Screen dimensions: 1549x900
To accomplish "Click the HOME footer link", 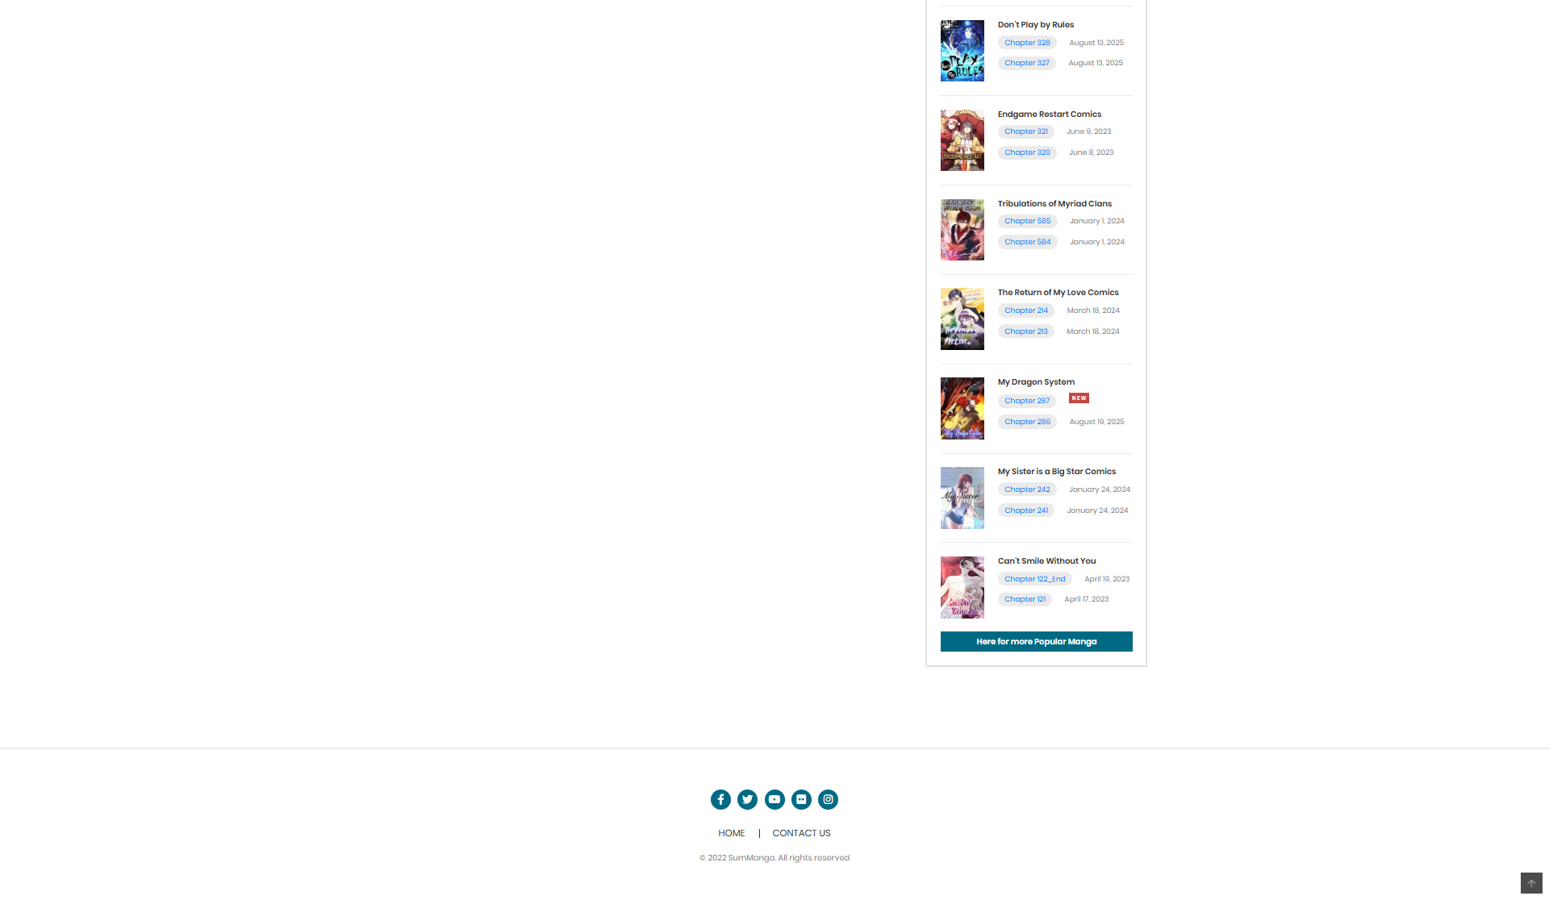I will pos(732,833).
